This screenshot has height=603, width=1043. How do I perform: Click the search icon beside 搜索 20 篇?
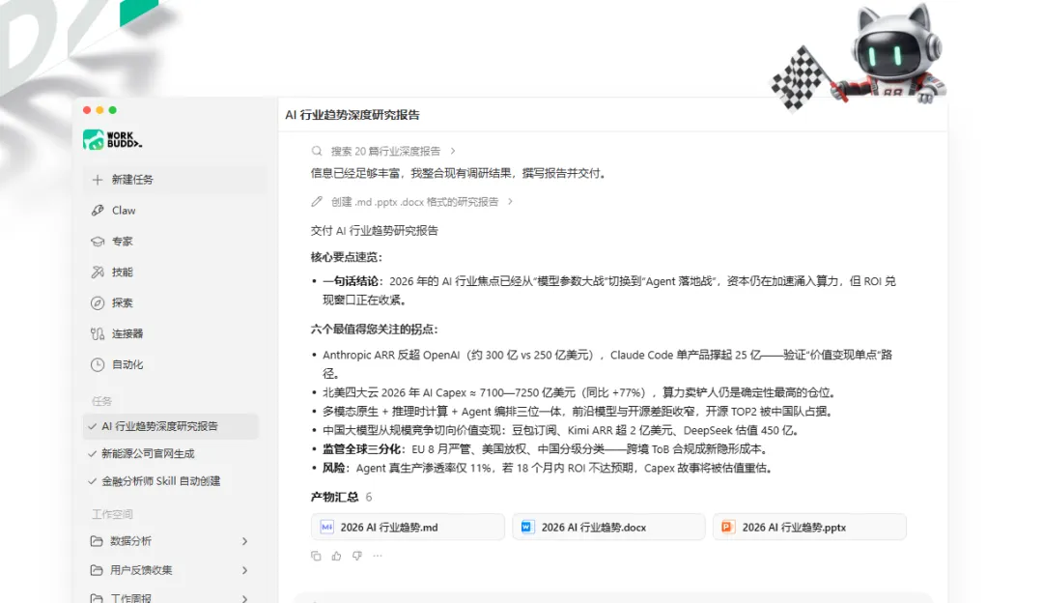[x=317, y=151]
